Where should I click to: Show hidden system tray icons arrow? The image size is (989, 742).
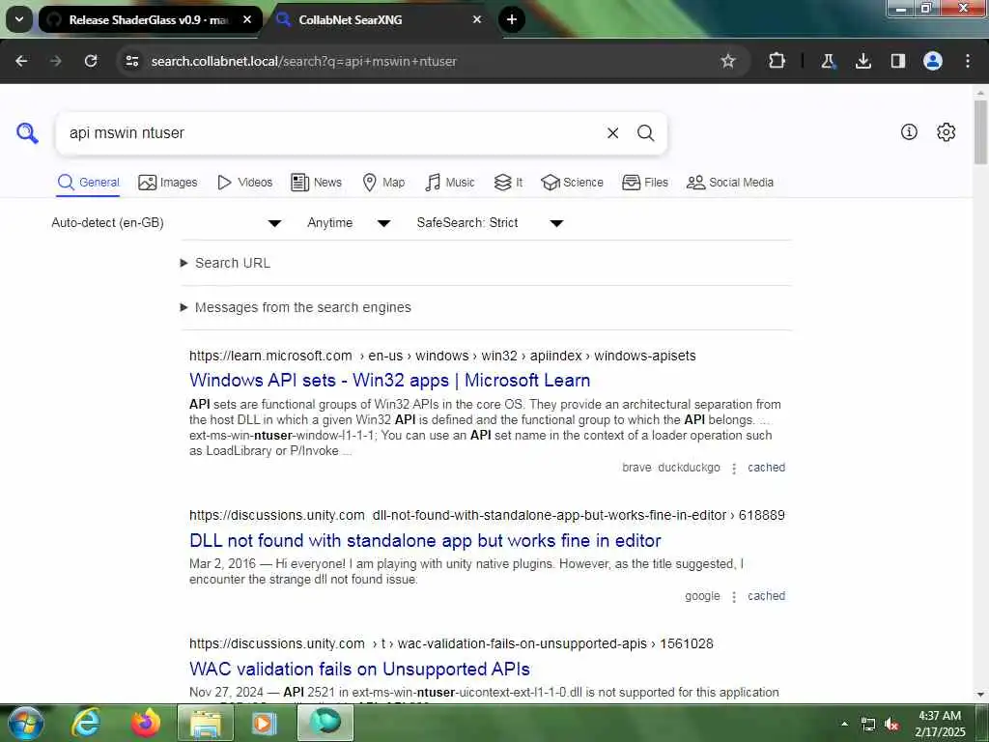(x=844, y=724)
